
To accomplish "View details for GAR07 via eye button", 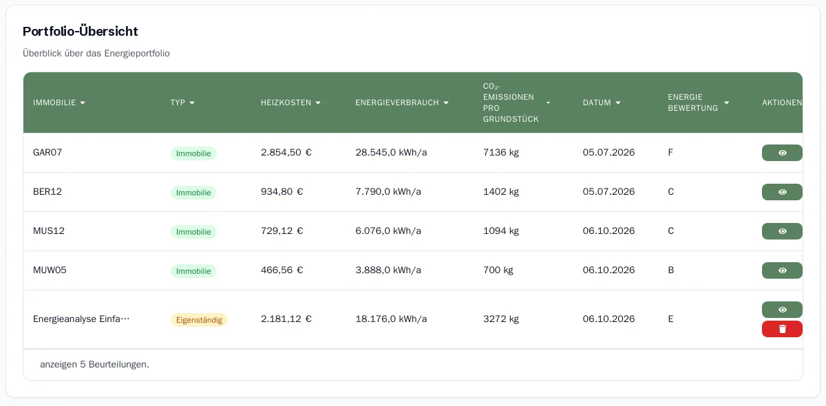I will pyautogui.click(x=782, y=153).
